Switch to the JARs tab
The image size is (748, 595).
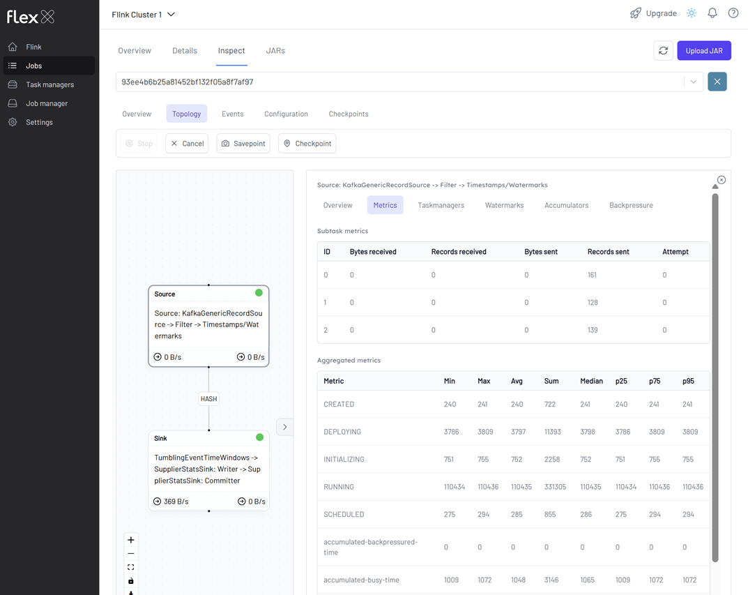[x=275, y=51]
